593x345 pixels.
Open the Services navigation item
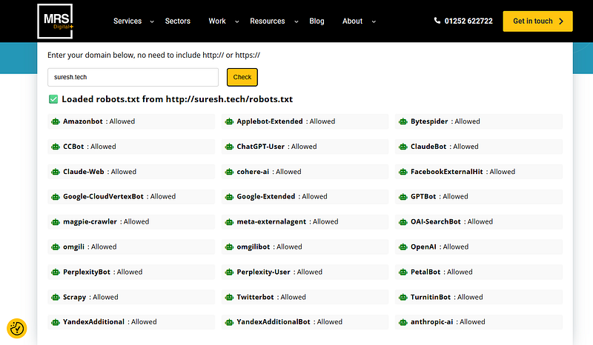pos(127,21)
